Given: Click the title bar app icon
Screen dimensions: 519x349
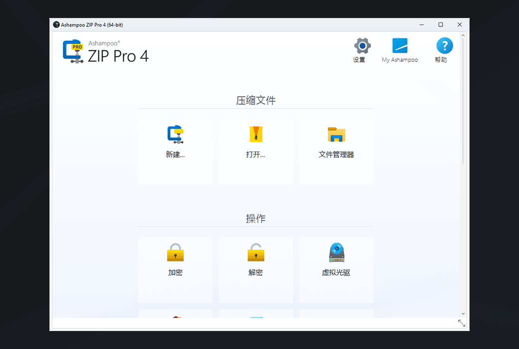Looking at the screenshot, I should [56, 25].
